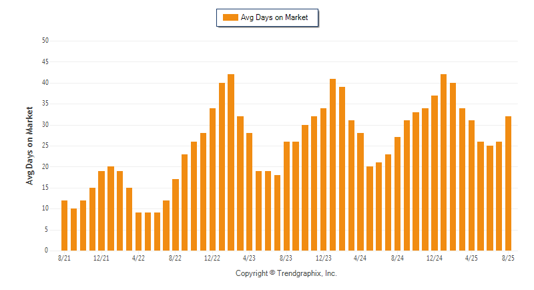Select the final 8/25 bar at 32 days
The image size is (534, 290).
(509, 184)
